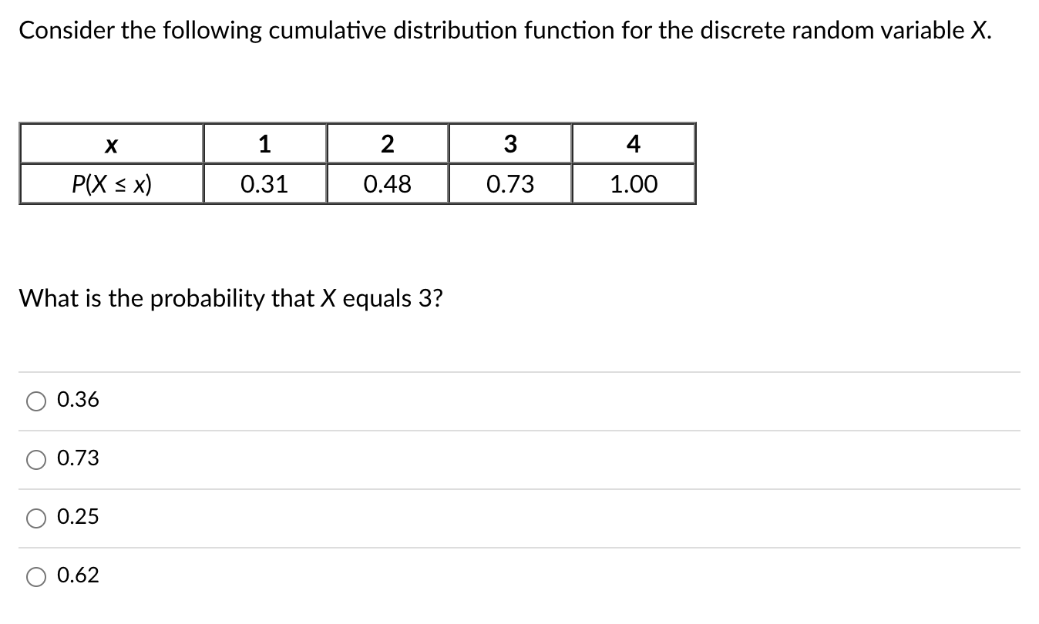Select the radio button for 0.62

click(35, 575)
